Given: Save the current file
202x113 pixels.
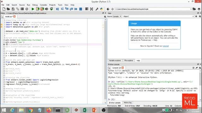Looking at the screenshot, I should (x=13, y=9).
